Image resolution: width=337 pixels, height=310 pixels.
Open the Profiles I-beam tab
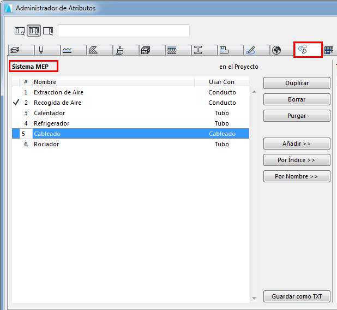pyautogui.click(x=204, y=50)
